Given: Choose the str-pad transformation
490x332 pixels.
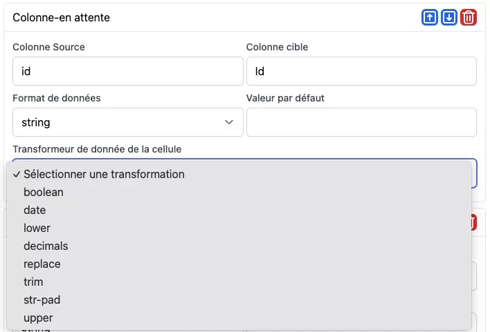Looking at the screenshot, I should point(42,300).
